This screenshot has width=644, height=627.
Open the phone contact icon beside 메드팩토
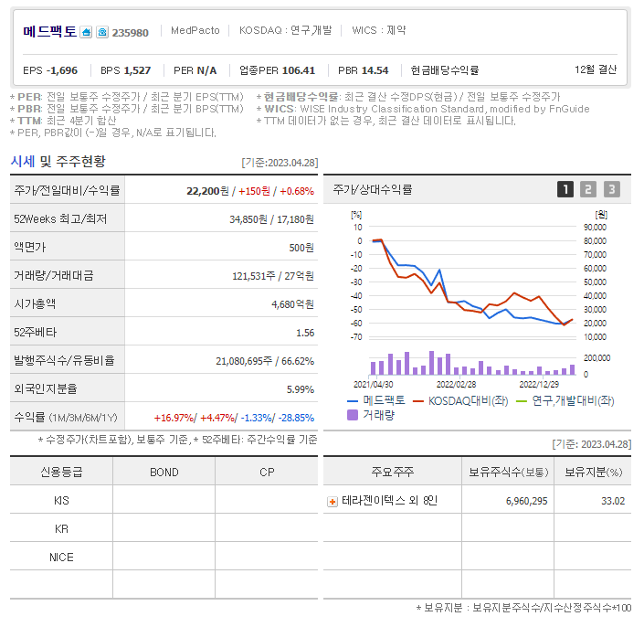(102, 32)
